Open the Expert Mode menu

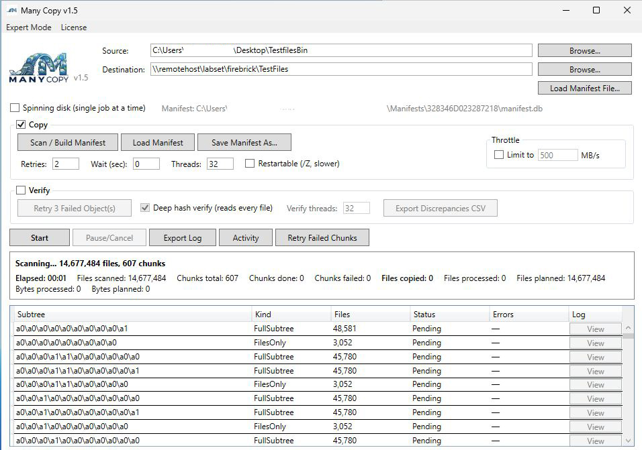click(29, 27)
